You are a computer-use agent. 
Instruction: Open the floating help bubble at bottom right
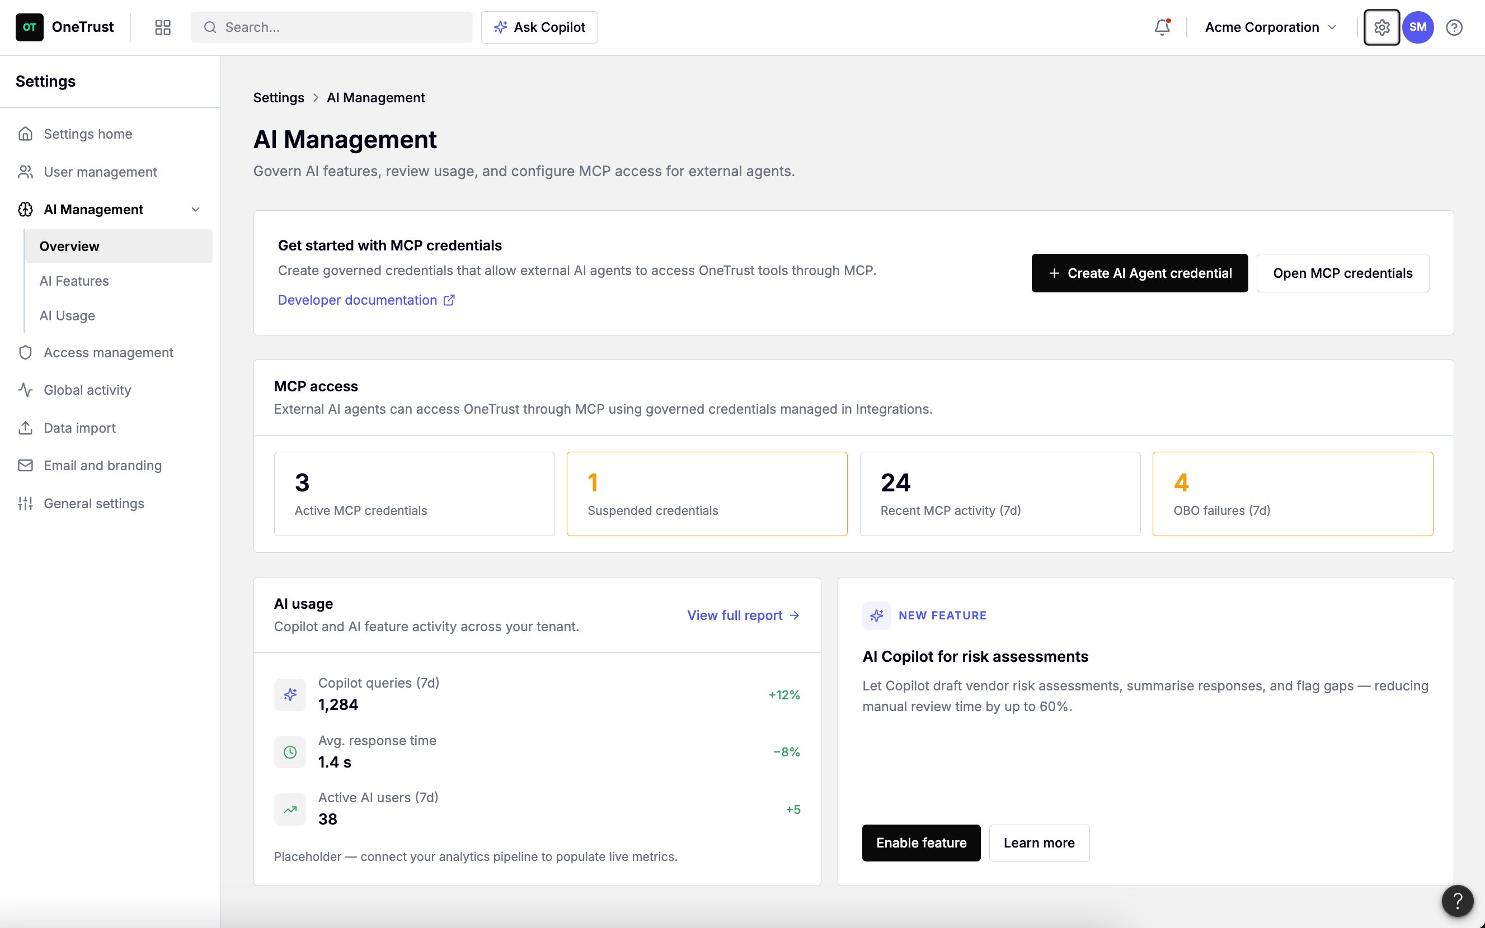(x=1458, y=901)
